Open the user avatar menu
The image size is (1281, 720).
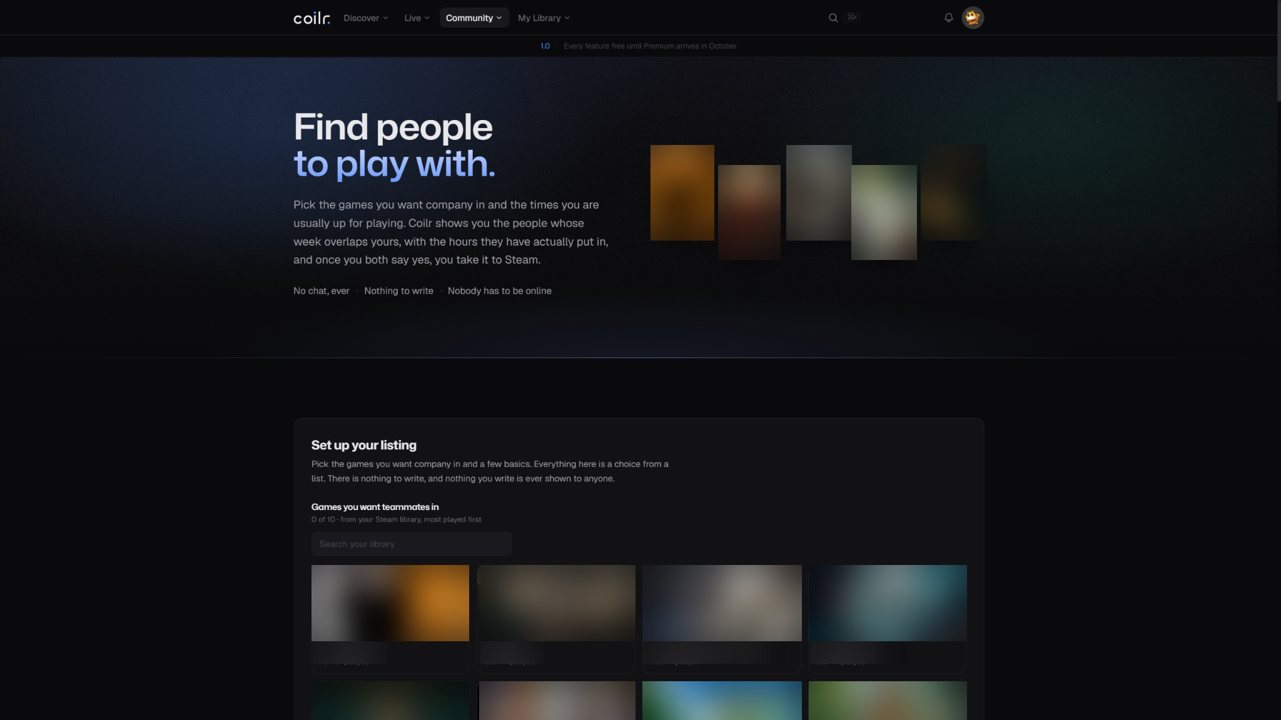point(973,18)
